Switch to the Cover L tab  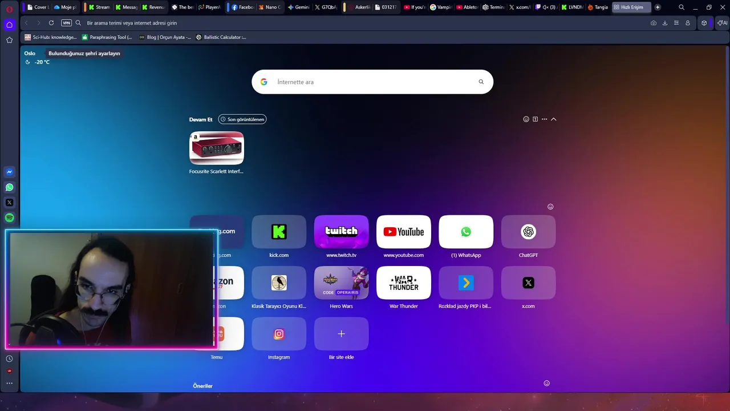click(x=38, y=7)
